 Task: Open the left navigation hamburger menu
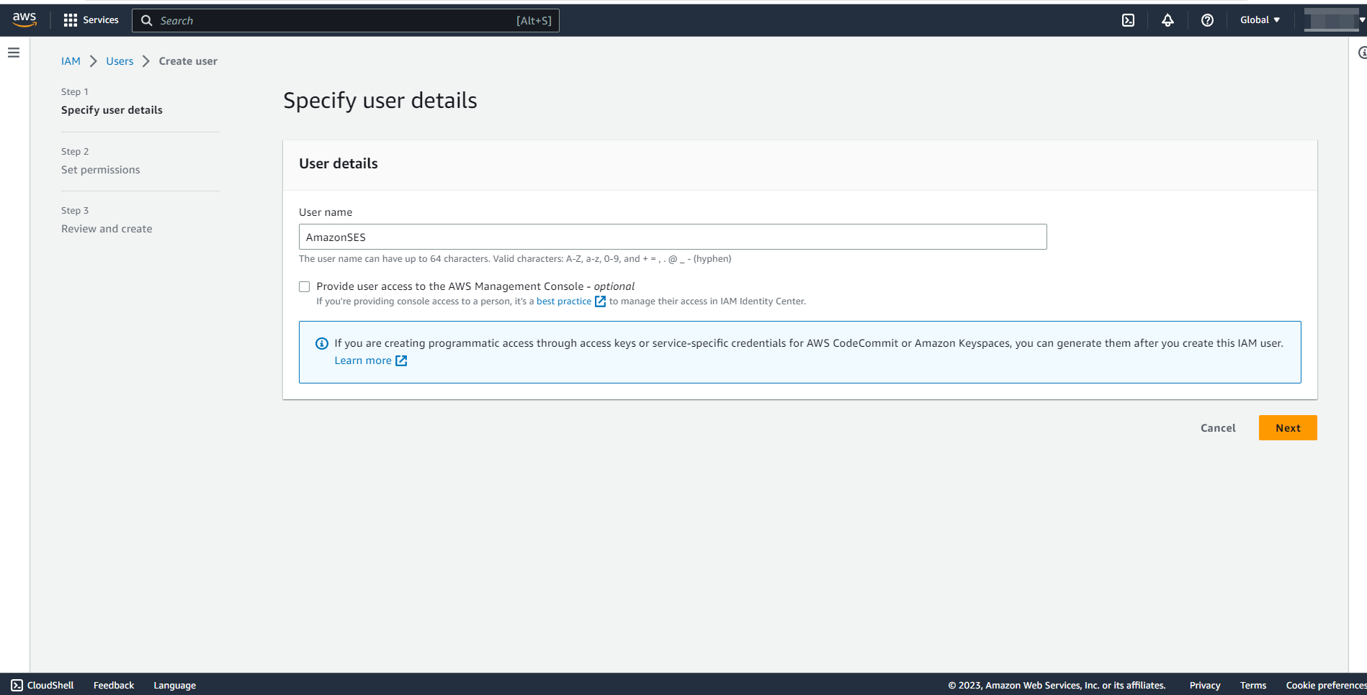coord(14,53)
